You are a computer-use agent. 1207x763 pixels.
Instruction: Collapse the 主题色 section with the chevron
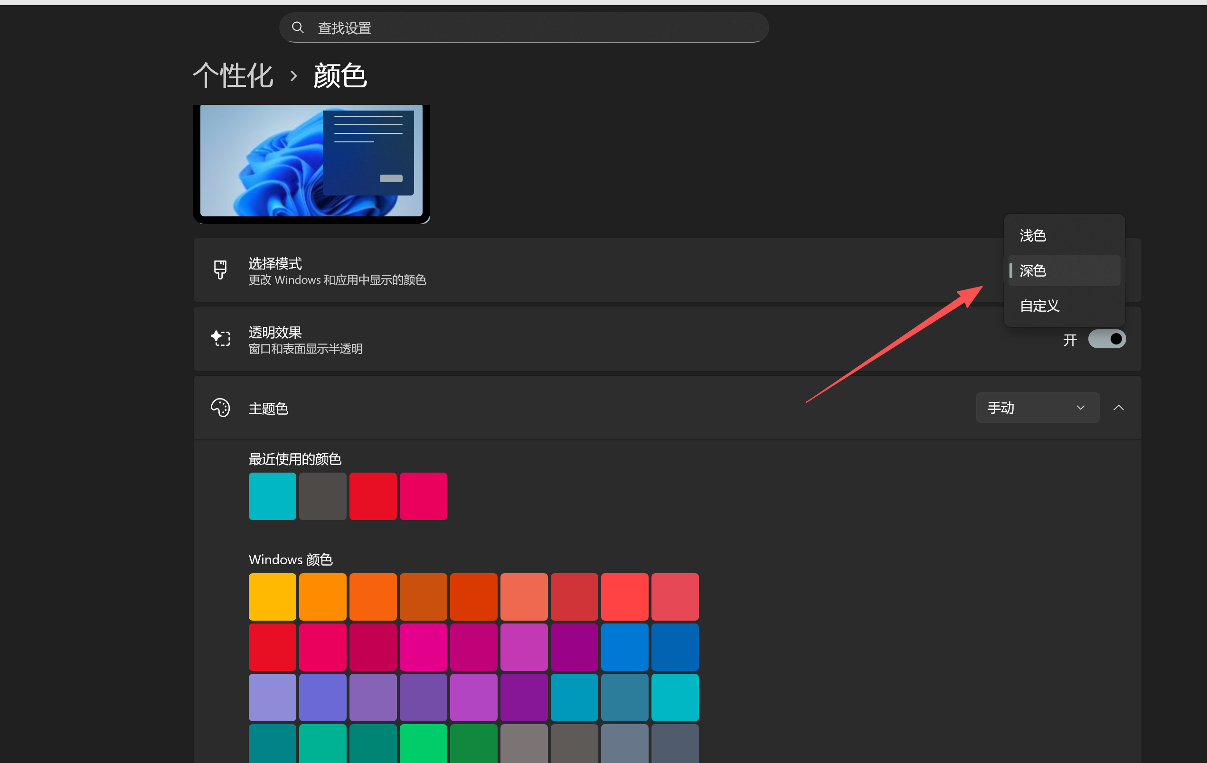(1118, 407)
